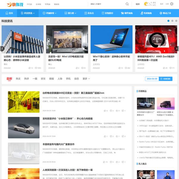The image size is (179, 179).
Task: Show next carousel slide with right arrow
Action: coord(177,49)
